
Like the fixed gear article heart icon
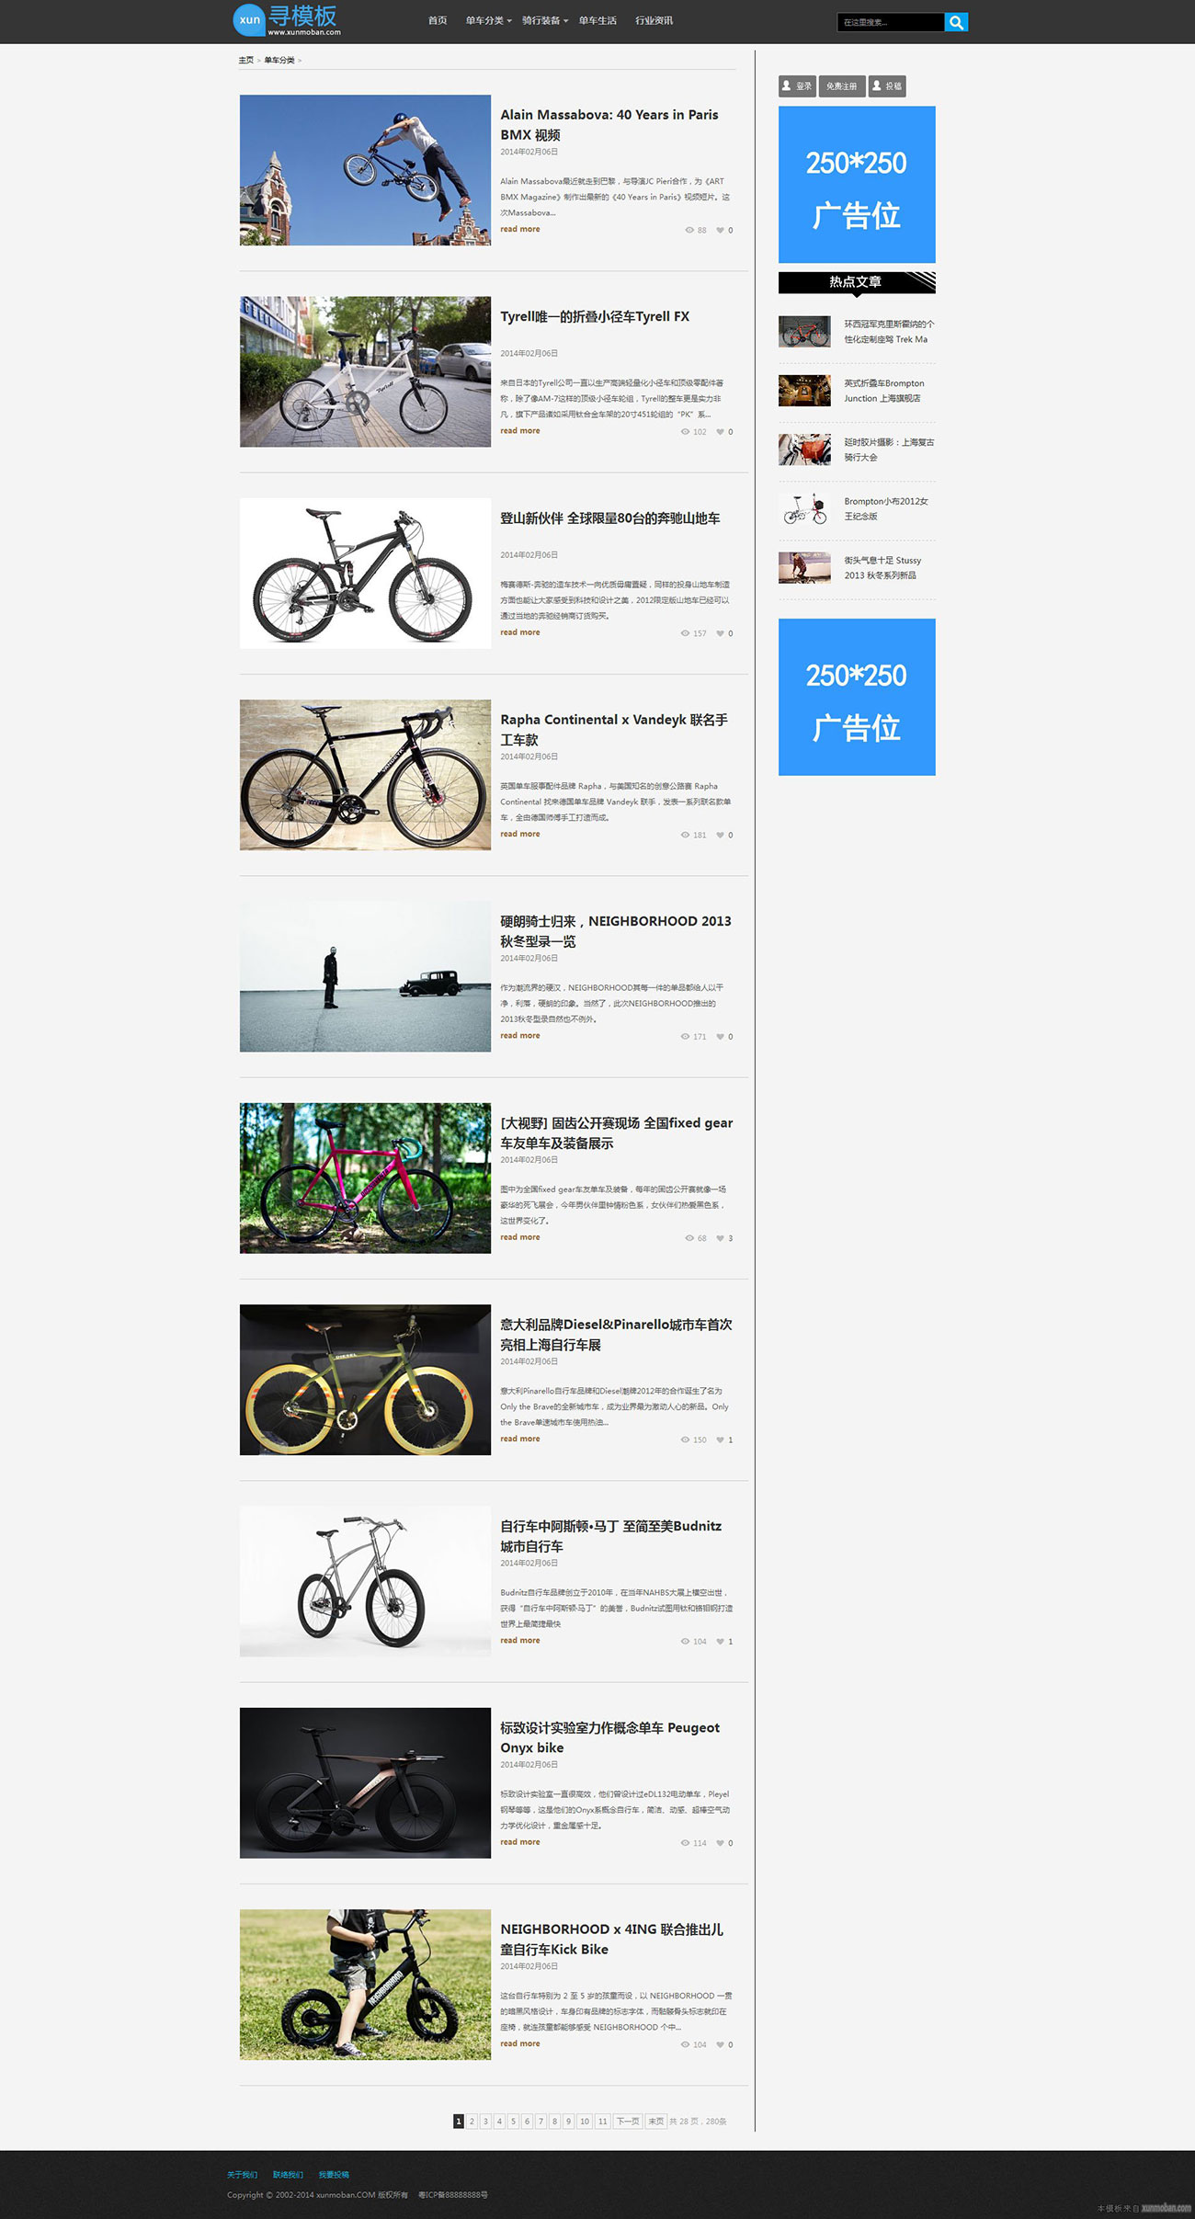[720, 1238]
